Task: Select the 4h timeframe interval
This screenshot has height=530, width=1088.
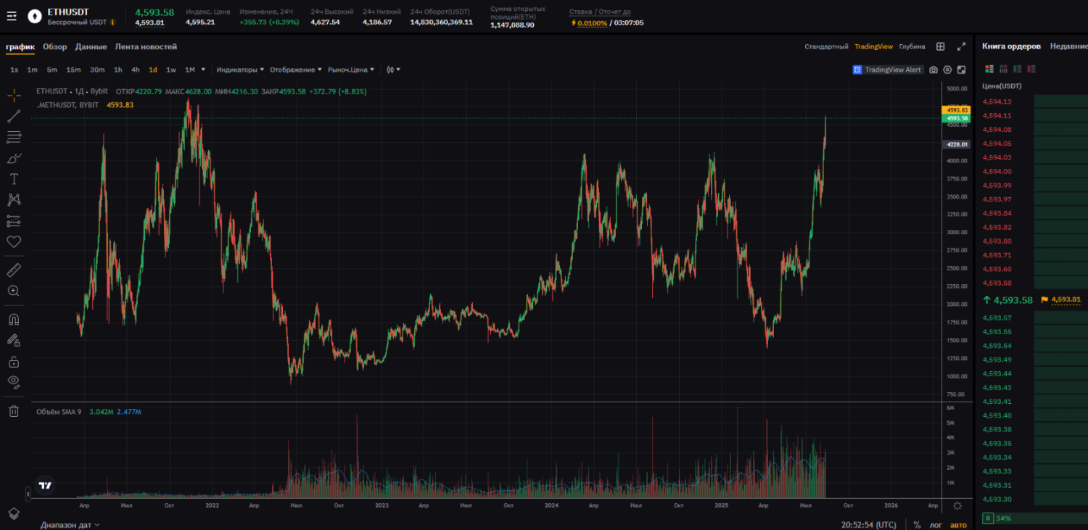Action: [135, 70]
